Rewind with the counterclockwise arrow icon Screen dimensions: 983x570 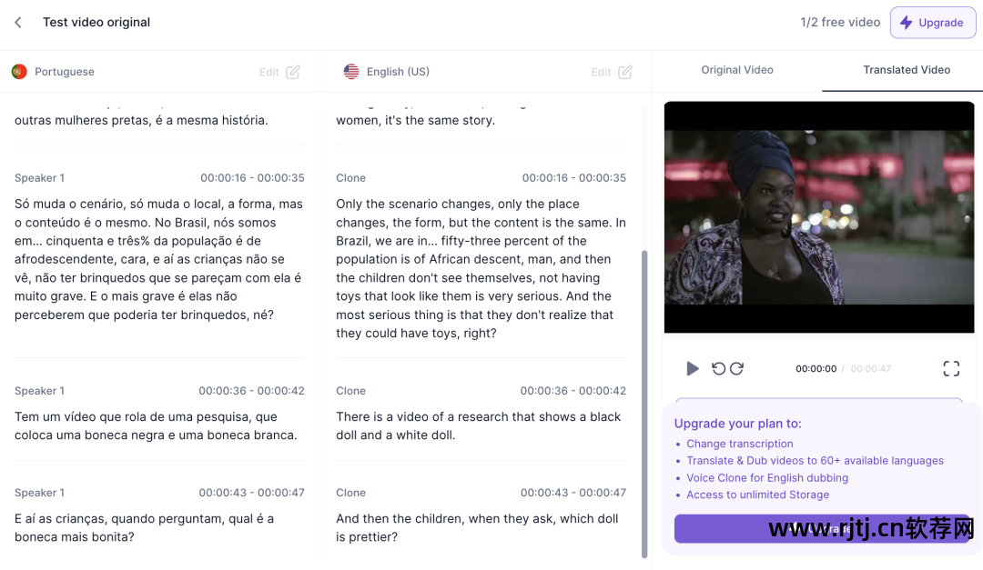(718, 368)
